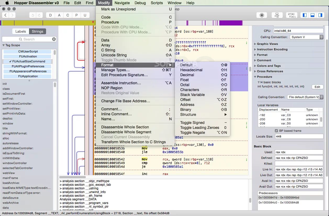The image size is (329, 216).
Task: Collapse the Procedure section
Action: coord(255,77)
